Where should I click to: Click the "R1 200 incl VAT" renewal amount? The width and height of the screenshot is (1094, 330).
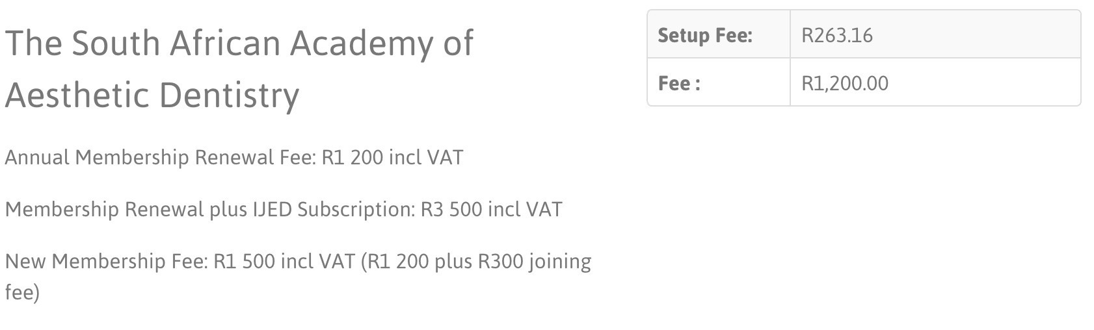392,158
